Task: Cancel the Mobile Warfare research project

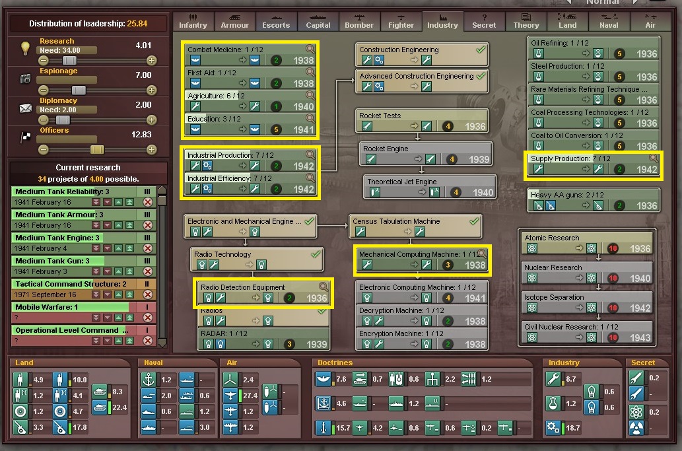Action: point(148,318)
